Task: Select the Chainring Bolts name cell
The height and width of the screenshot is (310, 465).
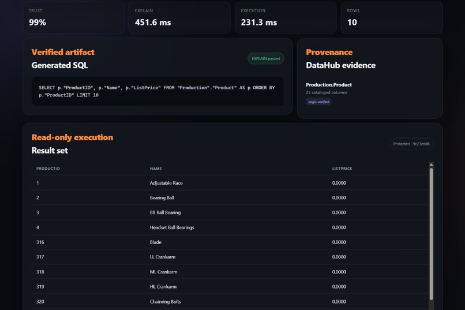Action: click(x=165, y=301)
